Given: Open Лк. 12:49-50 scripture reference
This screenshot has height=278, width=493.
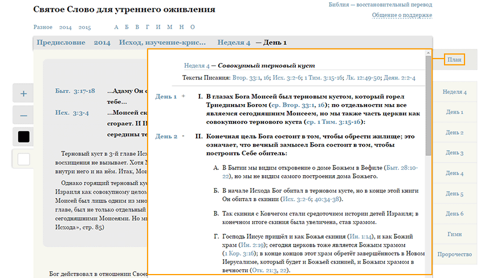Looking at the screenshot, I should click(363, 78).
